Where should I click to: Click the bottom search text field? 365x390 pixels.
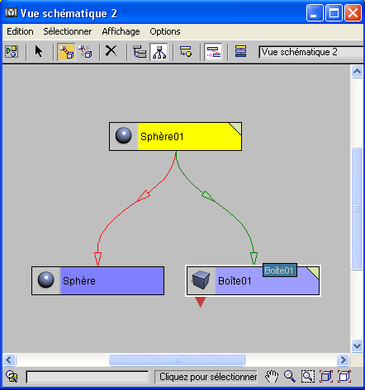(x=88, y=377)
